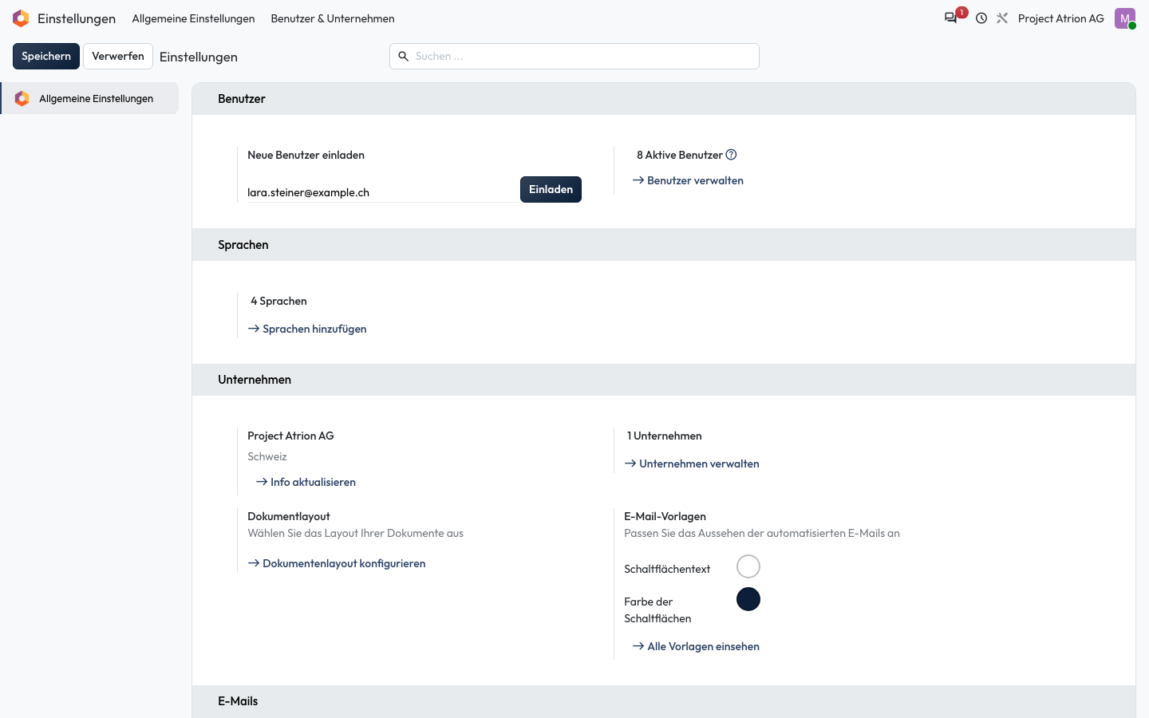The image size is (1149, 718).
Task: Click the Einladen button
Action: click(551, 190)
